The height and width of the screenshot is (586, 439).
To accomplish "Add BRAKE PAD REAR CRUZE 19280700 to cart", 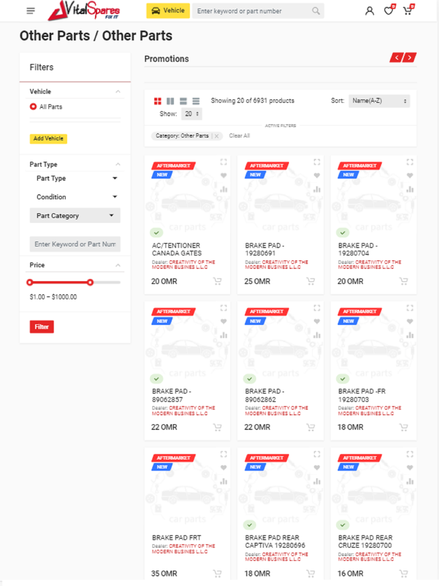I will (x=403, y=574).
